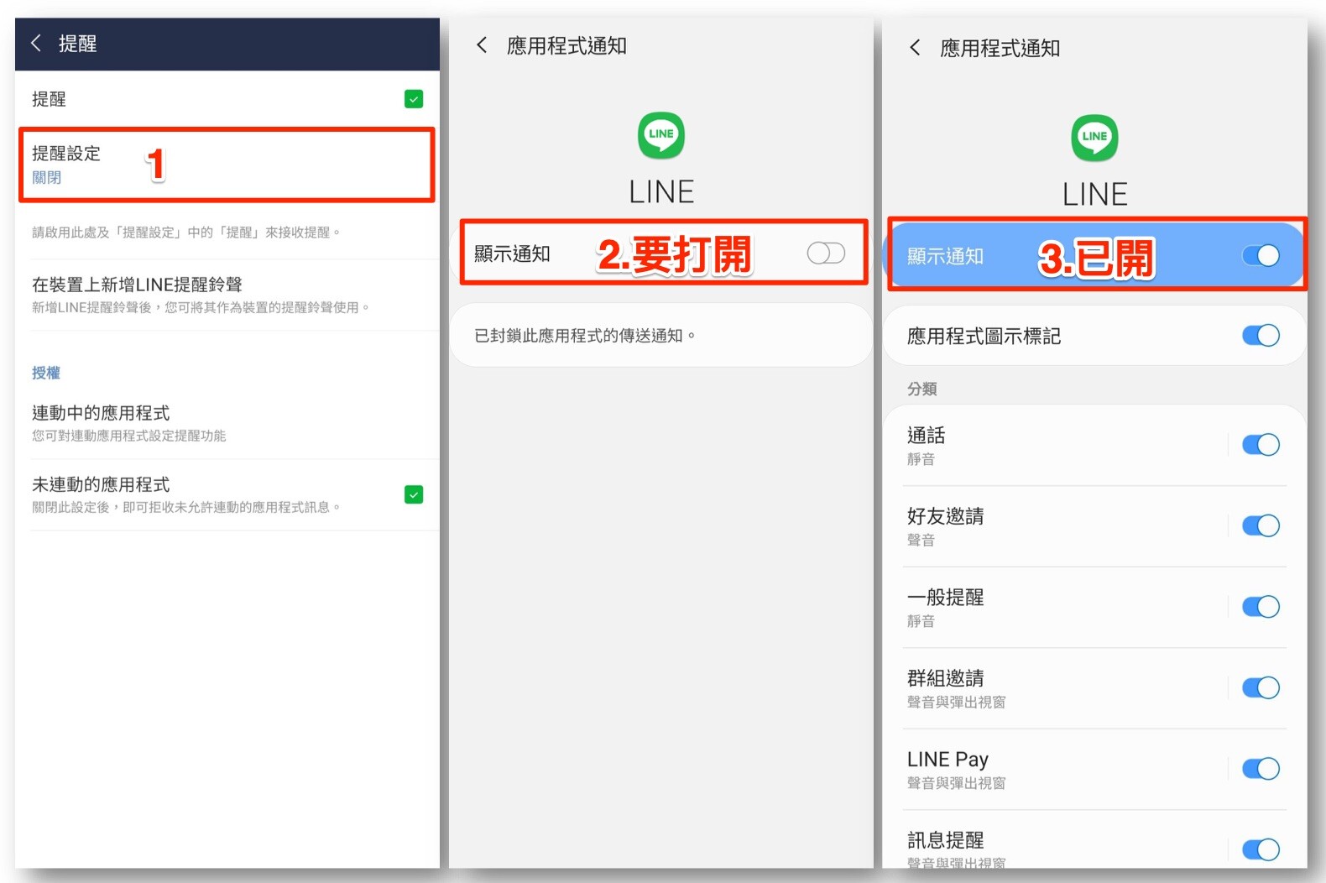Screen dimensions: 1326x883
Task: Tap 未連動的應用程式 label
Action: [x=101, y=484]
